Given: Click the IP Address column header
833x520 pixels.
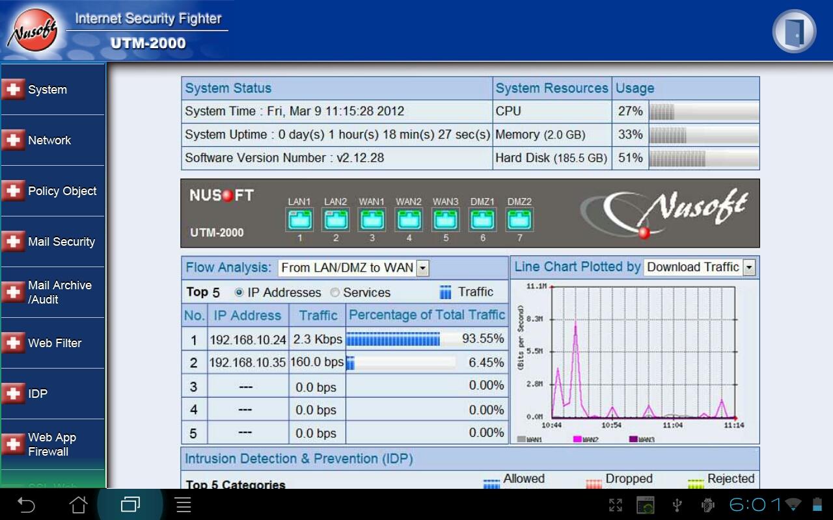Looking at the screenshot, I should 248,316.
